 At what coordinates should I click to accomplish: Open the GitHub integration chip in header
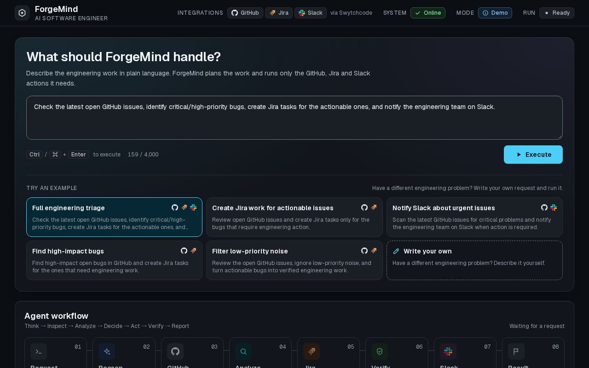245,13
